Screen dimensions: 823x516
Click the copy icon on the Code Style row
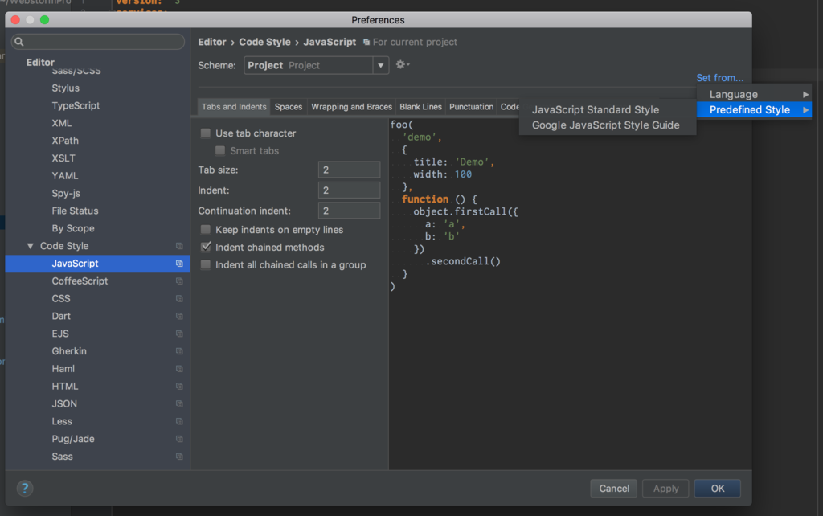[179, 246]
